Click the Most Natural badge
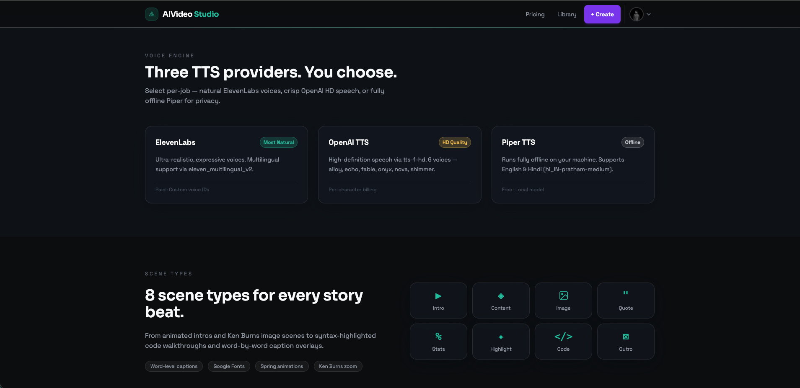This screenshot has height=388, width=800. [279, 142]
